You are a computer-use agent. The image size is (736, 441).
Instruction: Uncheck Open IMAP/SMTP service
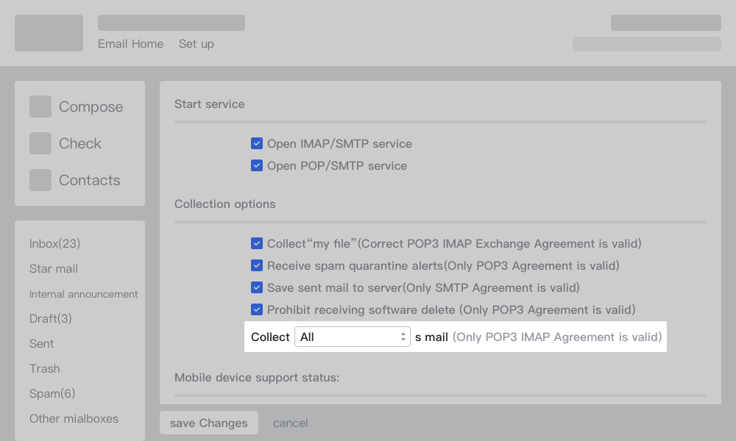tap(257, 144)
